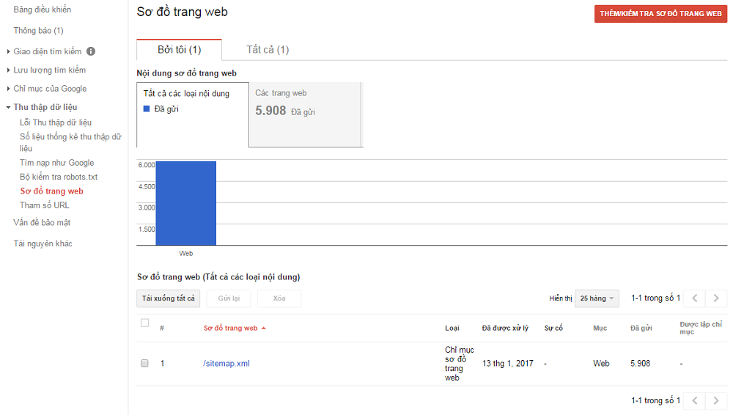Open the /sitemap.xml link

coord(226,363)
